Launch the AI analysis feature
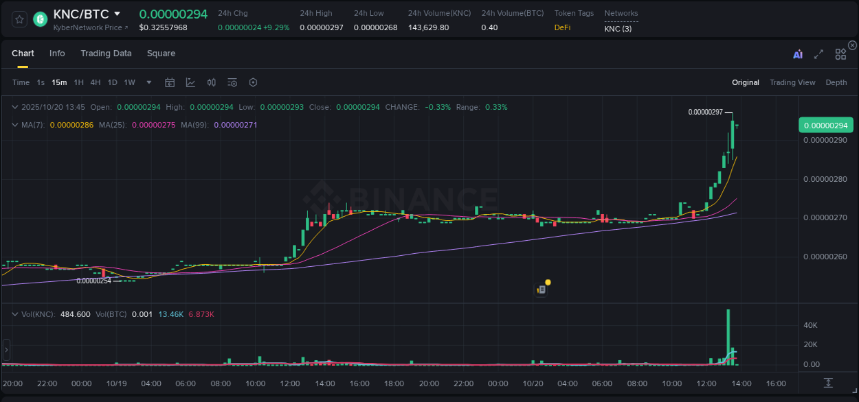The image size is (859, 402). click(x=796, y=54)
